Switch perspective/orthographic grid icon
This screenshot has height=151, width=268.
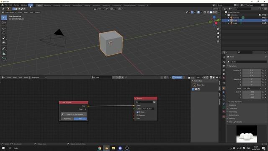pyautogui.click(x=218, y=42)
